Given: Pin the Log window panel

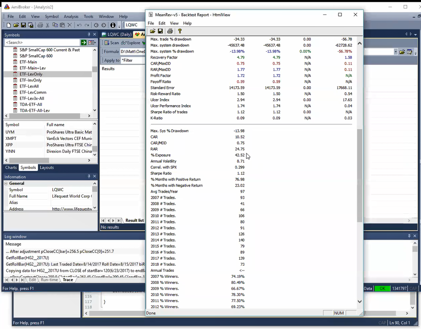Looking at the screenshot, I should pyautogui.click(x=409, y=236).
